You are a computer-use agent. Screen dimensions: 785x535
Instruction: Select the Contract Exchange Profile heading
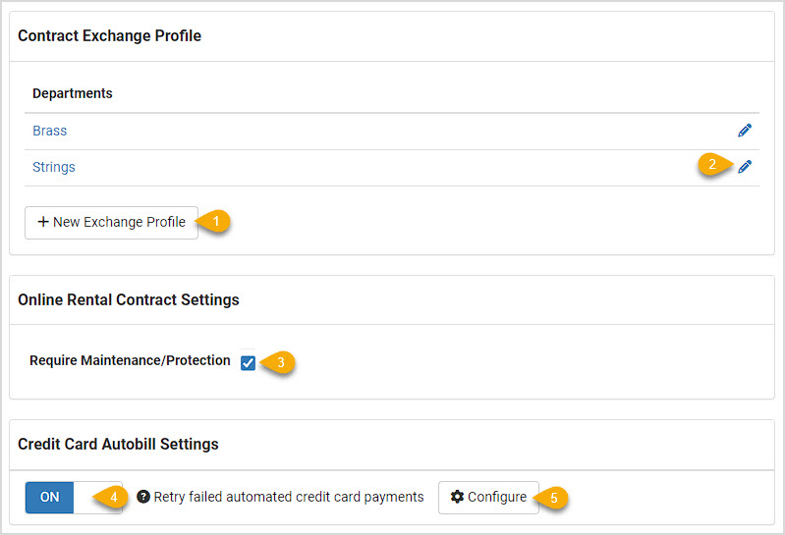click(x=110, y=36)
